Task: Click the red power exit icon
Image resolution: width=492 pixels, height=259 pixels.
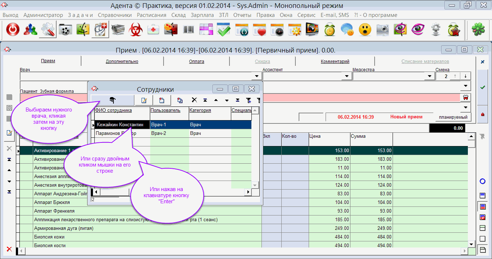Action: coord(13,29)
